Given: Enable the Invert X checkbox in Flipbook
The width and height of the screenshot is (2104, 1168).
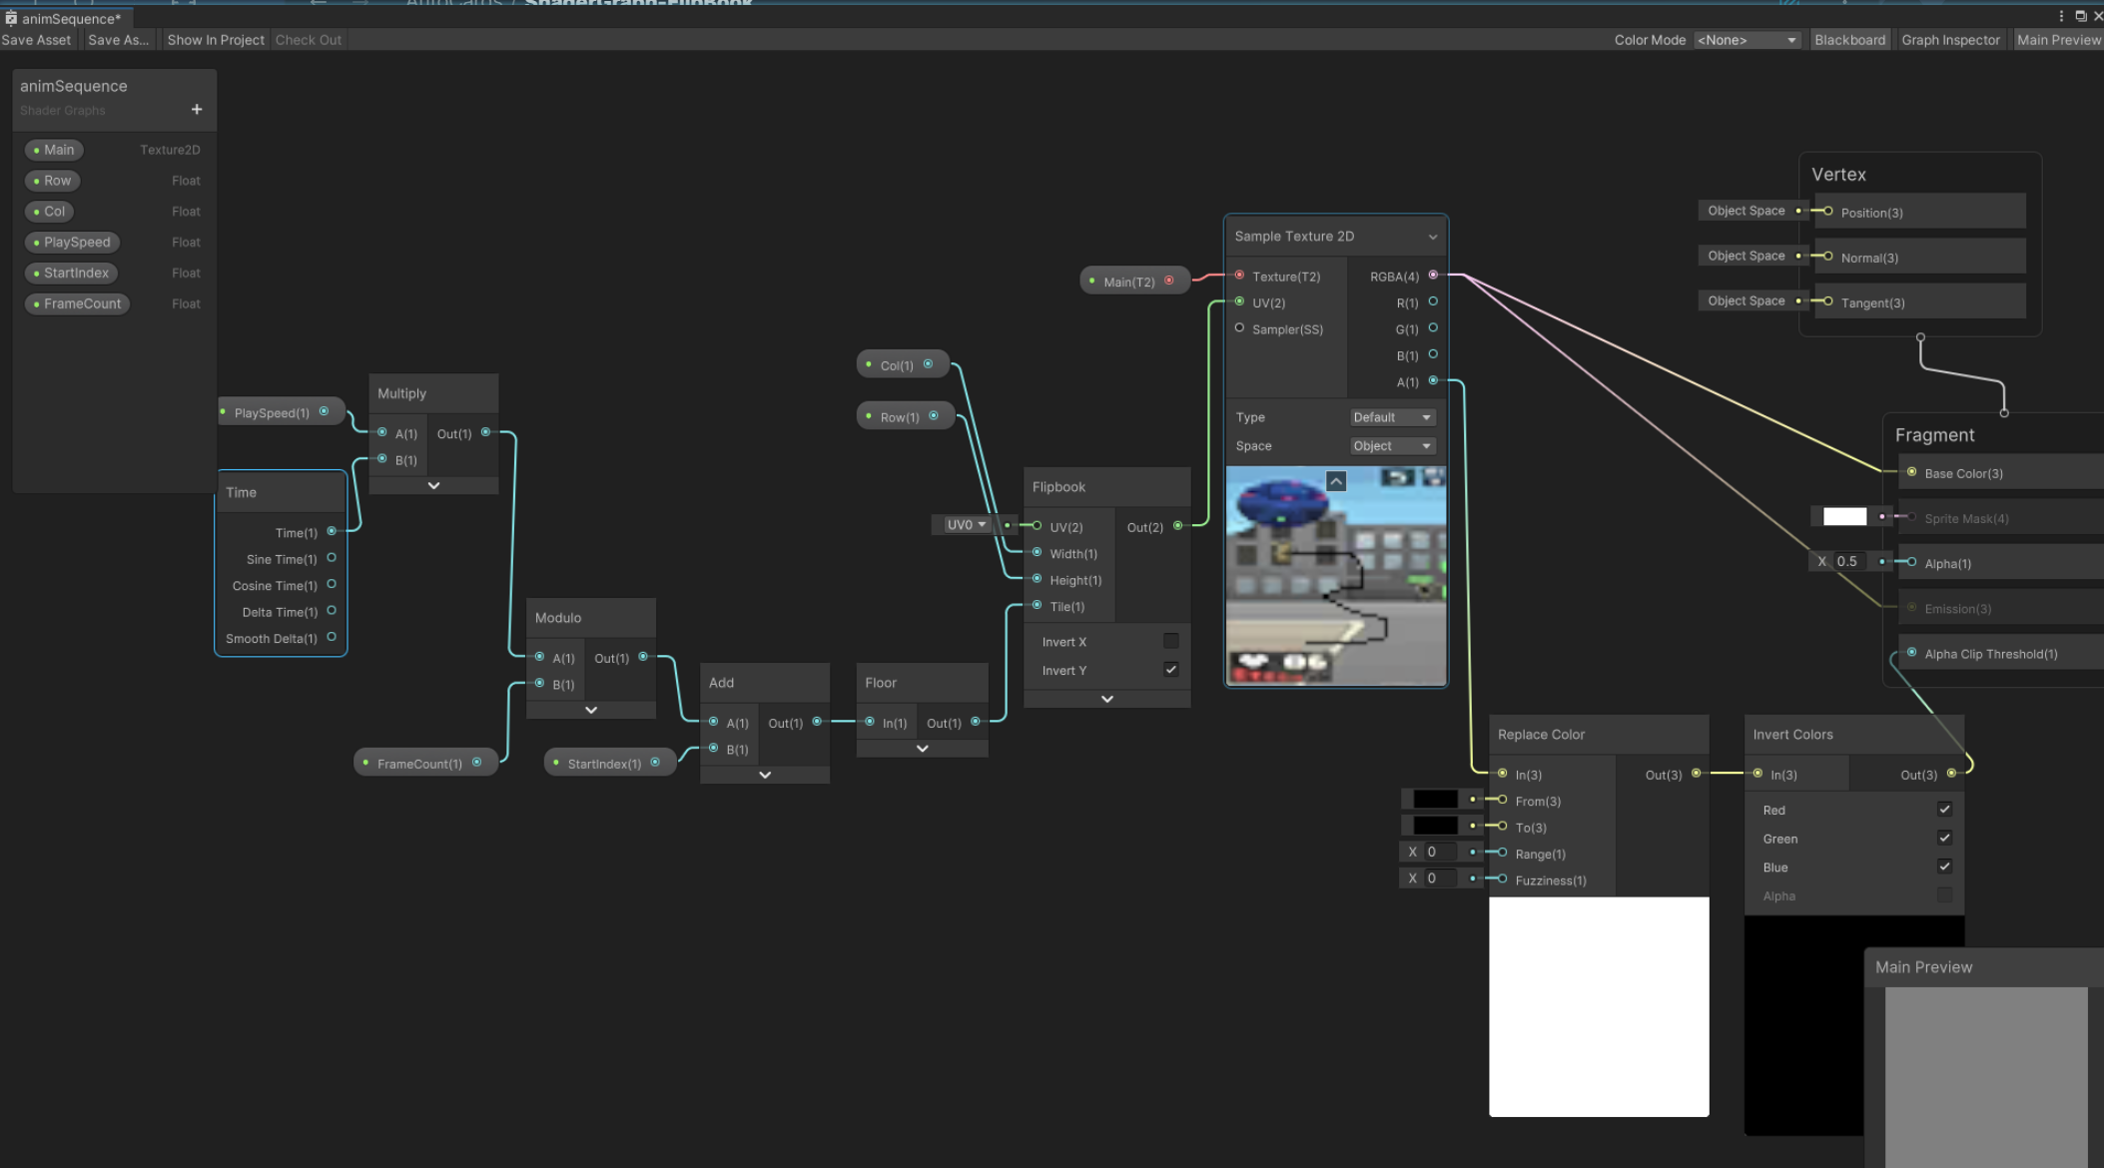Looking at the screenshot, I should coord(1170,641).
